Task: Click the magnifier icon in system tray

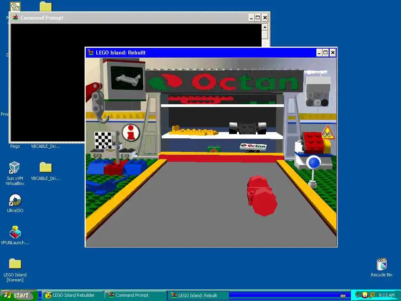Action: tap(372, 295)
